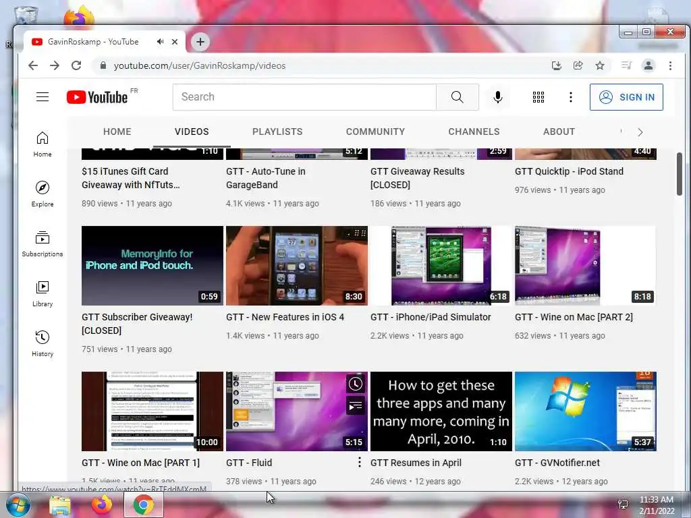Open the YouTube hamburger guide menu
The height and width of the screenshot is (518, 691).
[43, 97]
